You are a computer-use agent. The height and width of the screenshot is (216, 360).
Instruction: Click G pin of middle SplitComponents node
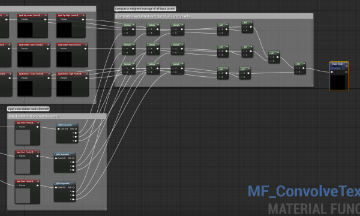coord(73,166)
